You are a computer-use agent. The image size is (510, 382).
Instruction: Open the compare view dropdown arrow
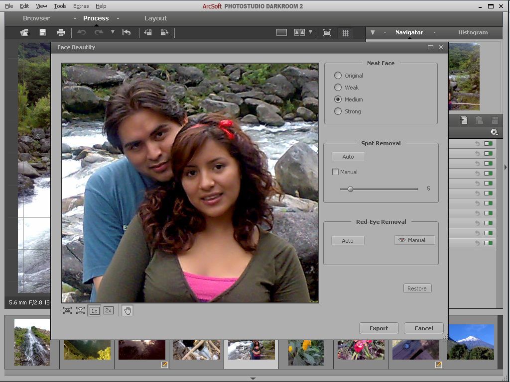click(x=311, y=32)
